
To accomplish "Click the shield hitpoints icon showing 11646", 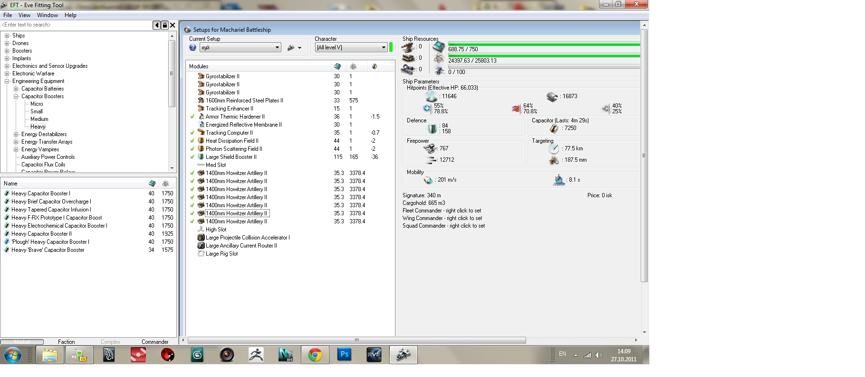I will pyautogui.click(x=431, y=96).
